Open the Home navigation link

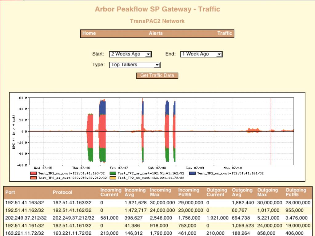[x=89, y=33]
